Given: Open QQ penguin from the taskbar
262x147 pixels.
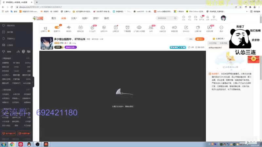Looking at the screenshot, I should (29, 144).
